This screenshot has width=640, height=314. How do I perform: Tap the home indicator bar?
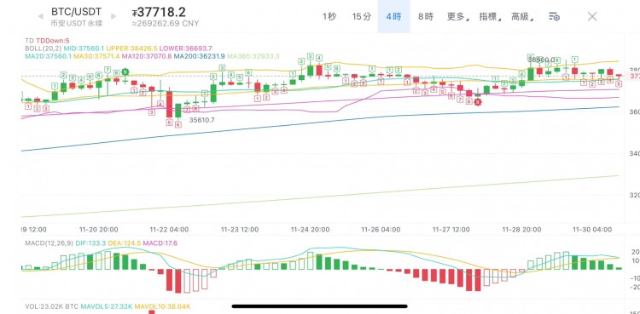point(320,306)
